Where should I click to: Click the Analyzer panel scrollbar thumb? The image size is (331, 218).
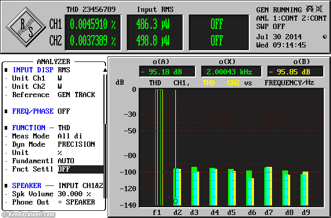(105, 161)
